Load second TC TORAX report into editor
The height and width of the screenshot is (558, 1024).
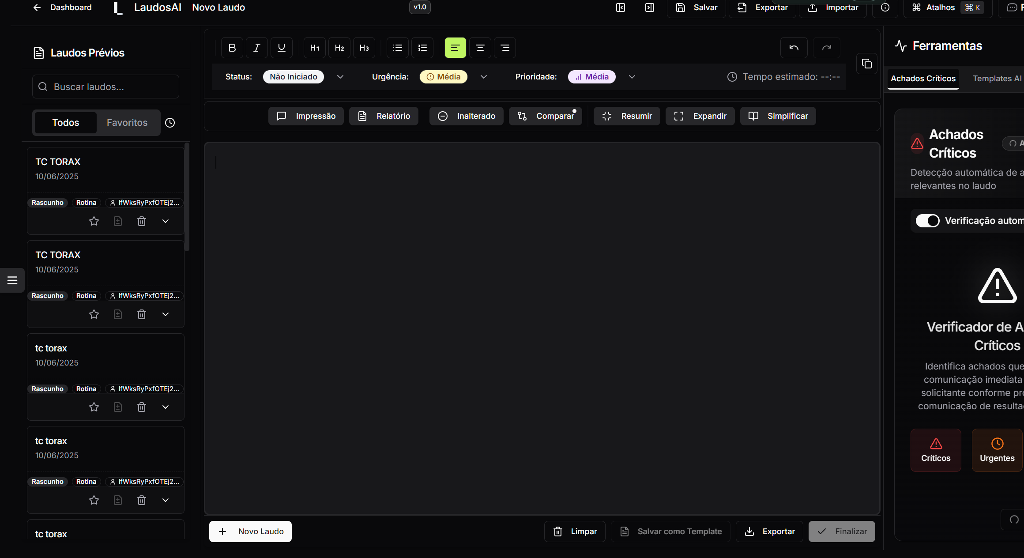pos(118,314)
